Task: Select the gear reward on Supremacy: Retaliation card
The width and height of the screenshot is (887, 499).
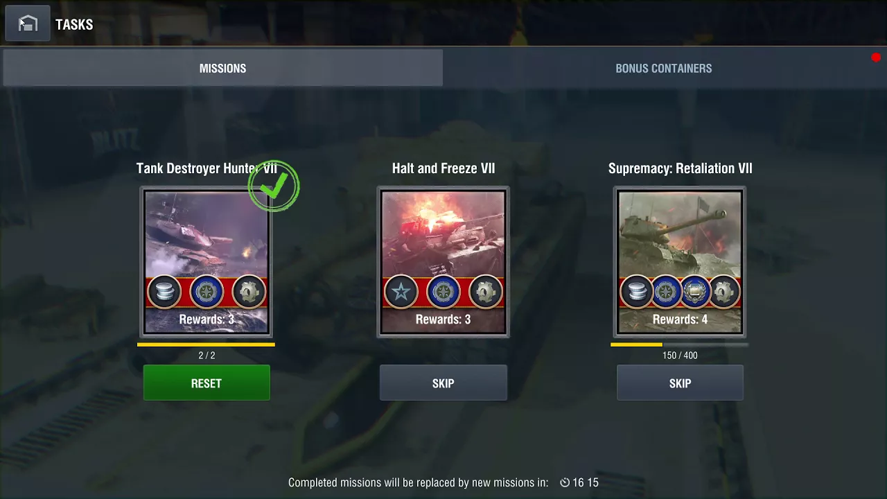Action: (724, 292)
